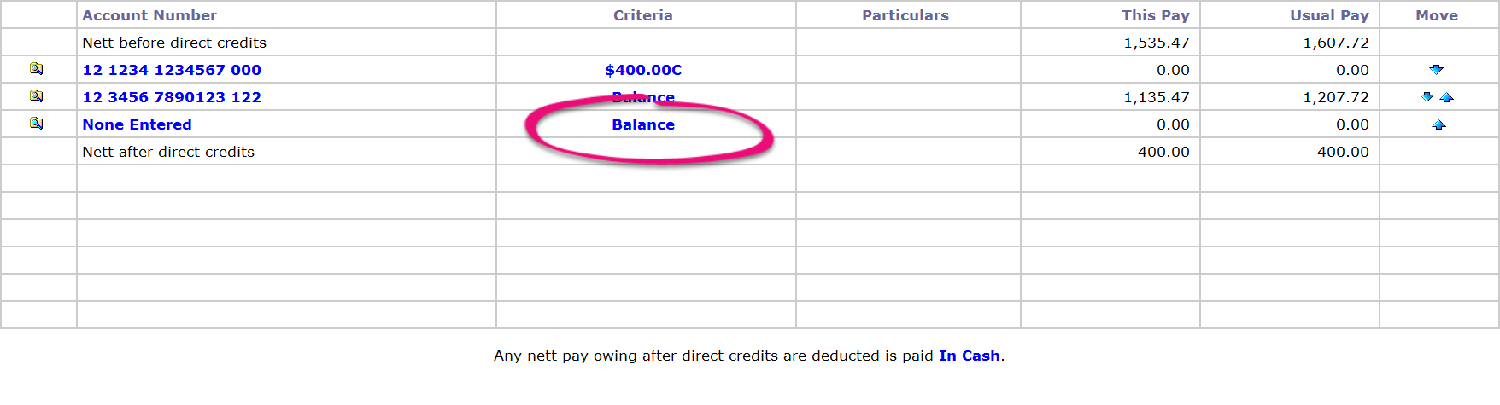The height and width of the screenshot is (405, 1500).
Task: Select the Account Number column header
Action: click(149, 15)
